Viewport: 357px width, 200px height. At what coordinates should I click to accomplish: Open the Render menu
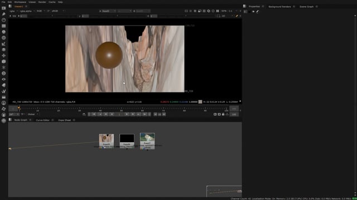click(42, 2)
